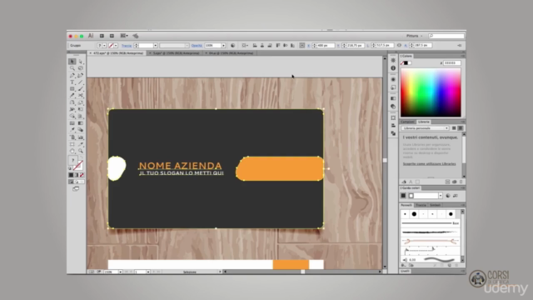This screenshot has width=533, height=300.
Task: Open the zoom level dropdown in status bar
Action: [120, 272]
